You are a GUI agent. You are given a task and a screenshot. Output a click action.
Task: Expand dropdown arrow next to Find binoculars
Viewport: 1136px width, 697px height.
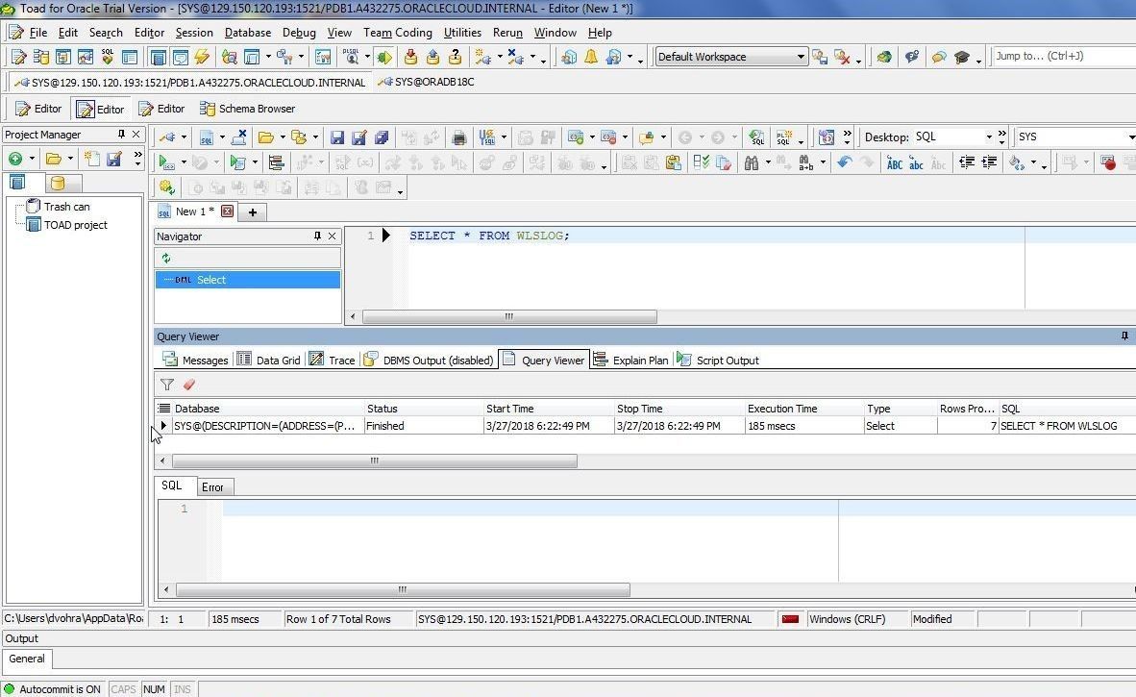tap(768, 162)
